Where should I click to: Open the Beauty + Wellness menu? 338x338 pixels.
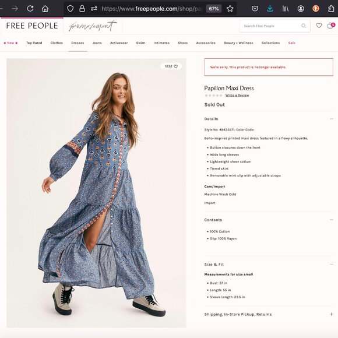tap(238, 43)
